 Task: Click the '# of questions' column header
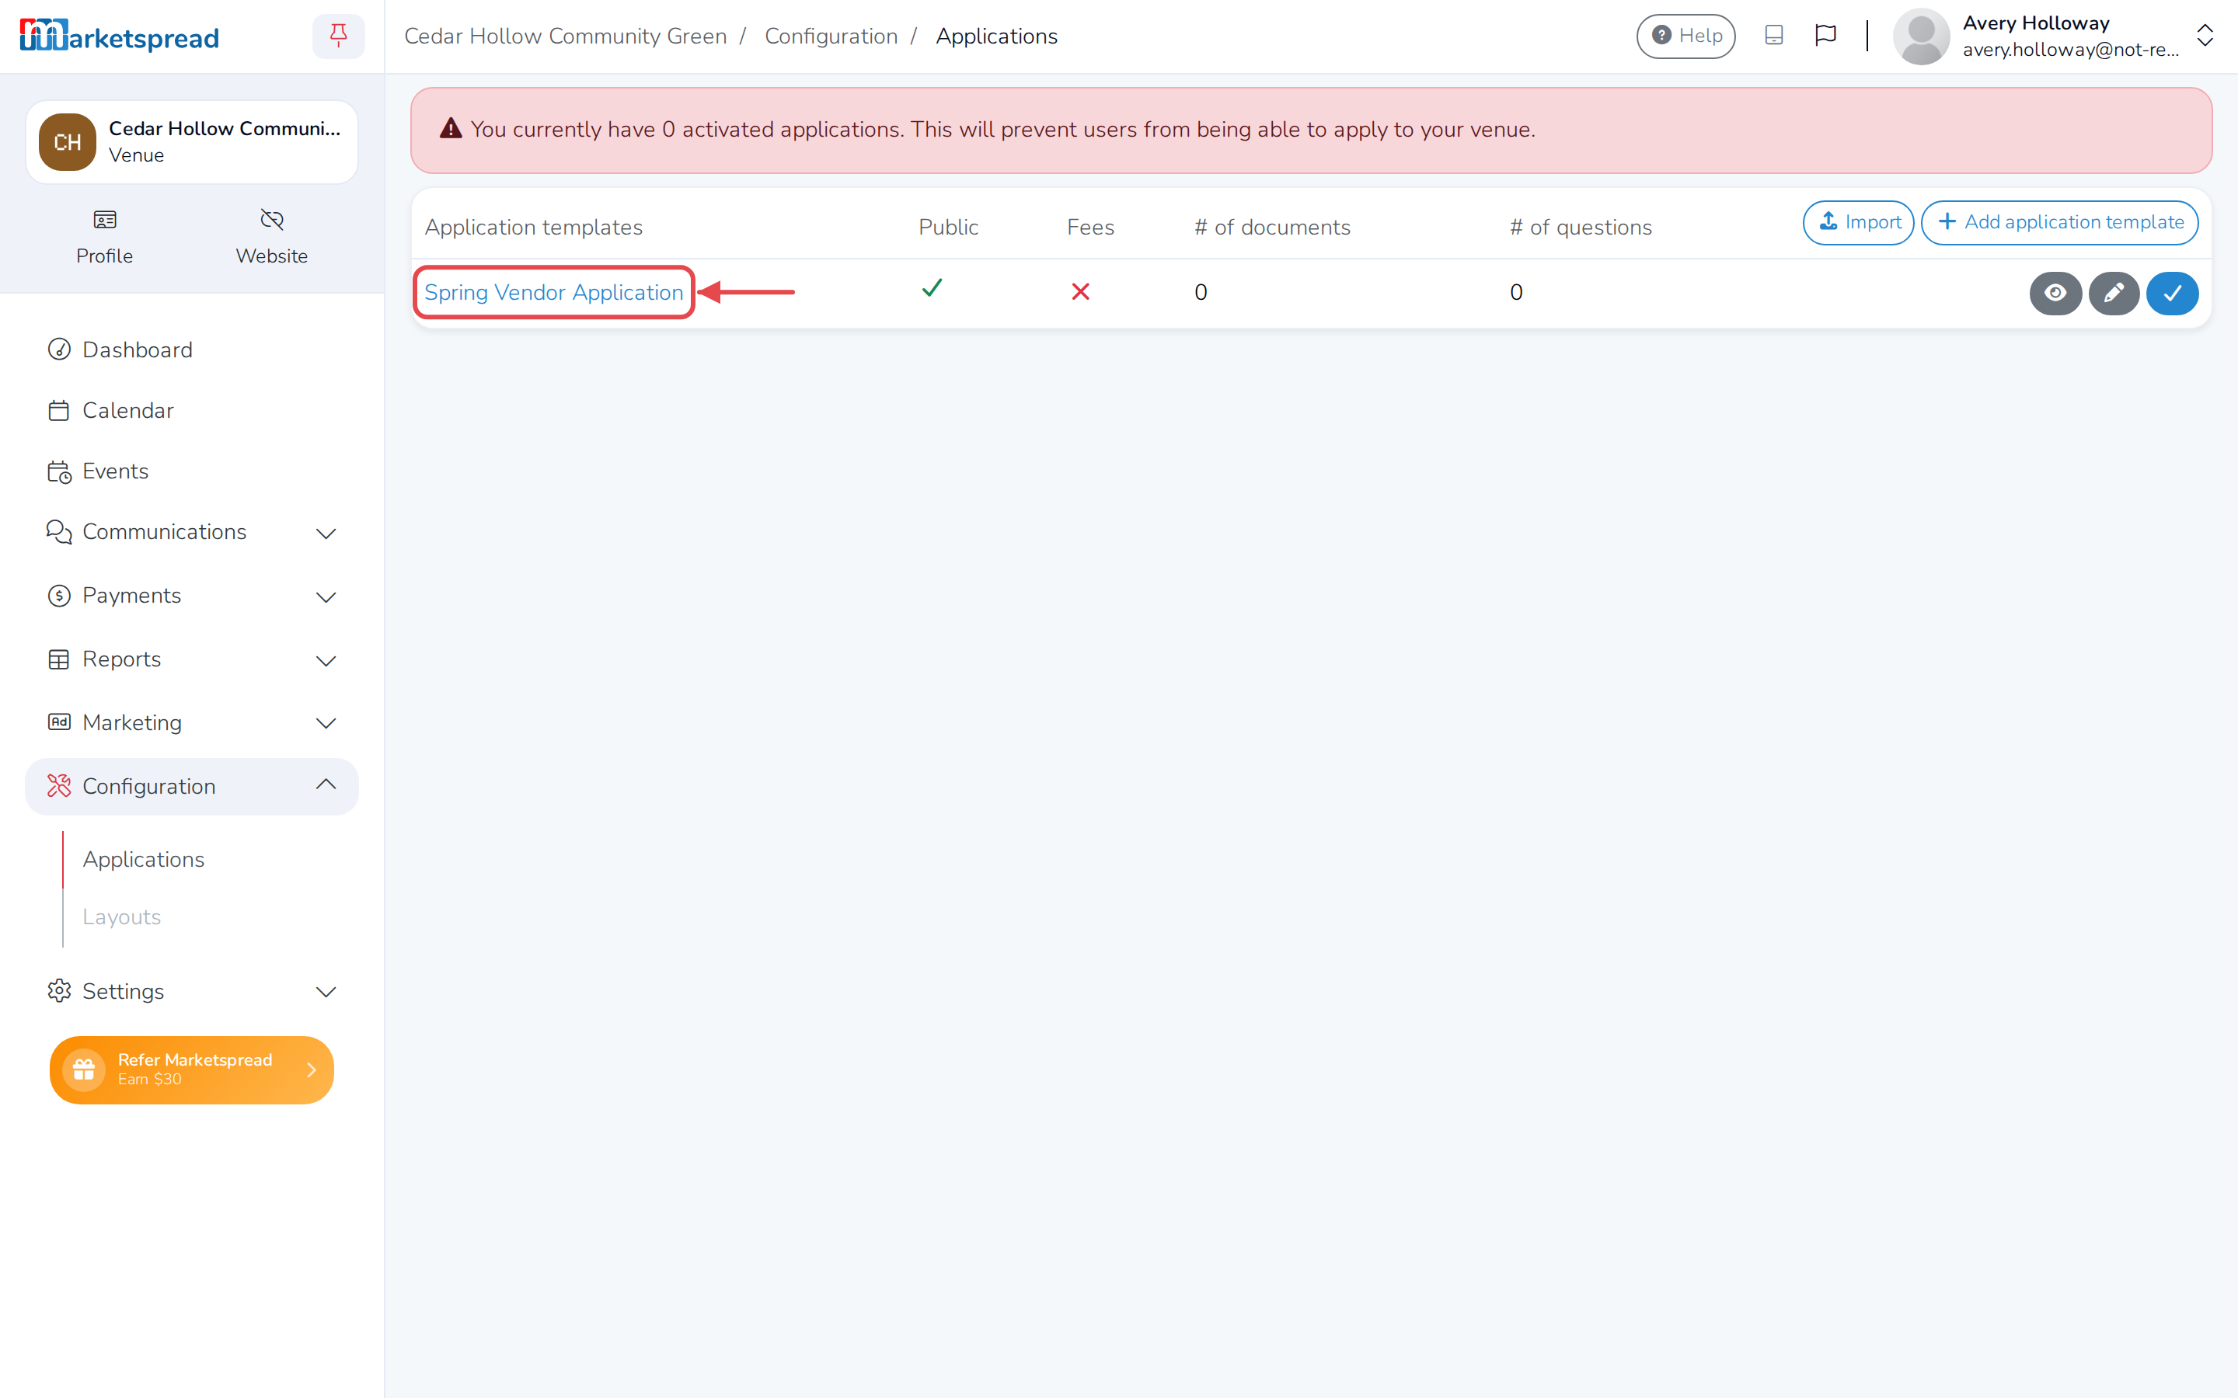point(1580,228)
